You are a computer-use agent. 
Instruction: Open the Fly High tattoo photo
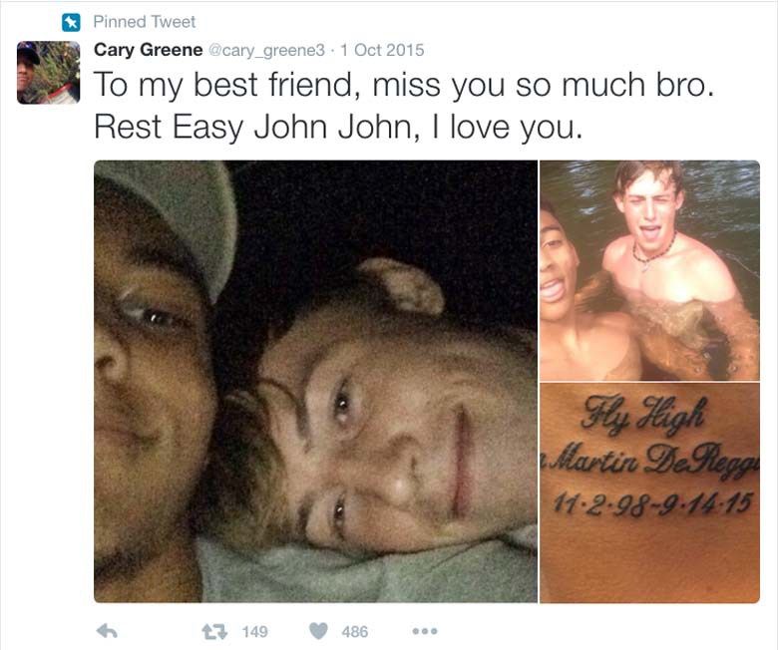(649, 492)
